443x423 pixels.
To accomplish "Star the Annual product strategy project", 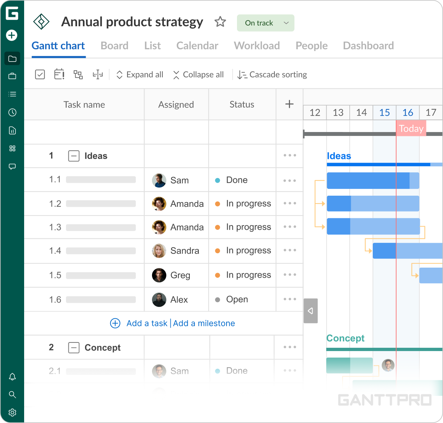I will [x=220, y=22].
